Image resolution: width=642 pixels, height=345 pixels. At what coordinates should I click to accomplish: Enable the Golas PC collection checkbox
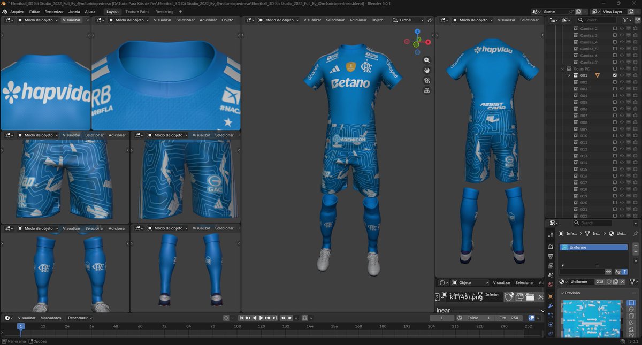[x=615, y=68]
